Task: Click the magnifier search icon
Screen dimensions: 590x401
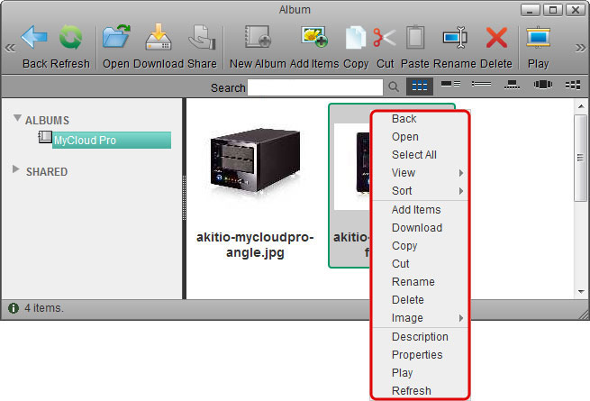Action: coord(394,87)
